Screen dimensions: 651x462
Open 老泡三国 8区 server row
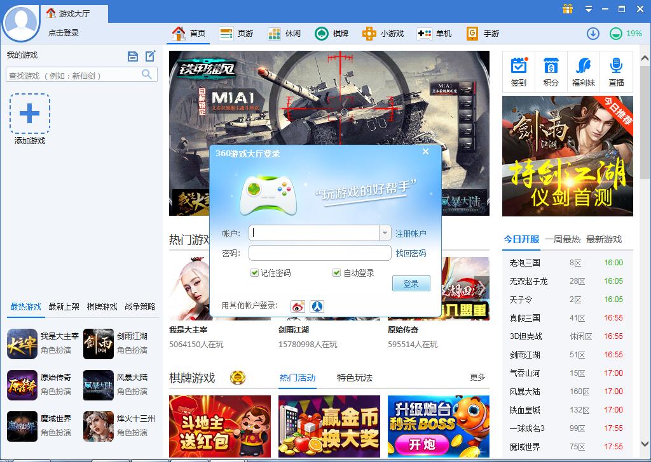(566, 263)
